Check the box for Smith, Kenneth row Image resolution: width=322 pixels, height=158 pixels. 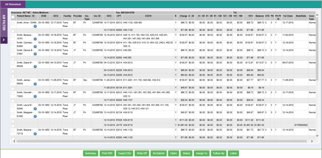[13, 93]
